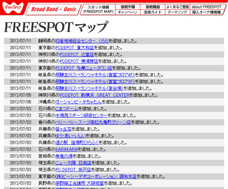Open こまつドーム link
228x189 pixels.
67,109
